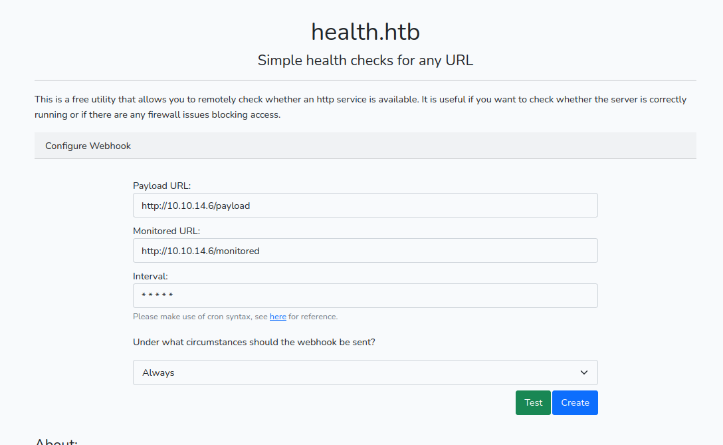Click the 'Monitored URL:' label
Image resolution: width=723 pixels, height=445 pixels.
166,231
